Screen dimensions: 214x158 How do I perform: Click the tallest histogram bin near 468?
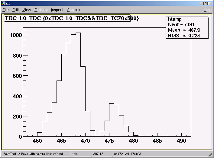click(x=78, y=84)
